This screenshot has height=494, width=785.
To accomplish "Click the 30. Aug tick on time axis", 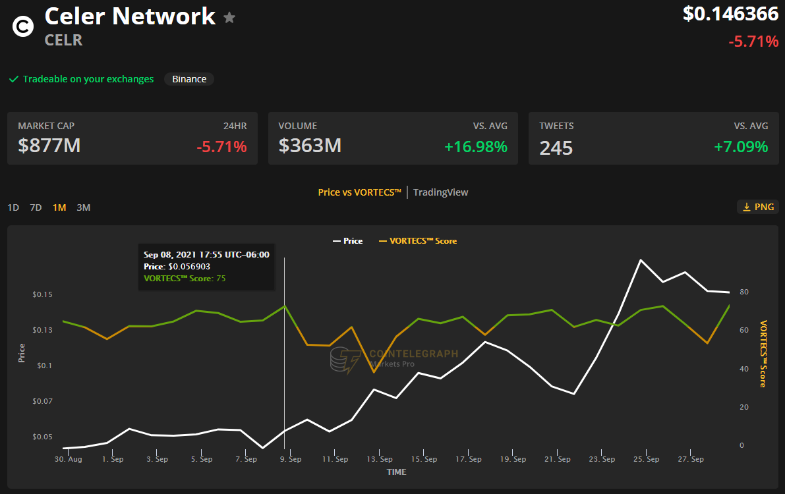I will pos(68,459).
